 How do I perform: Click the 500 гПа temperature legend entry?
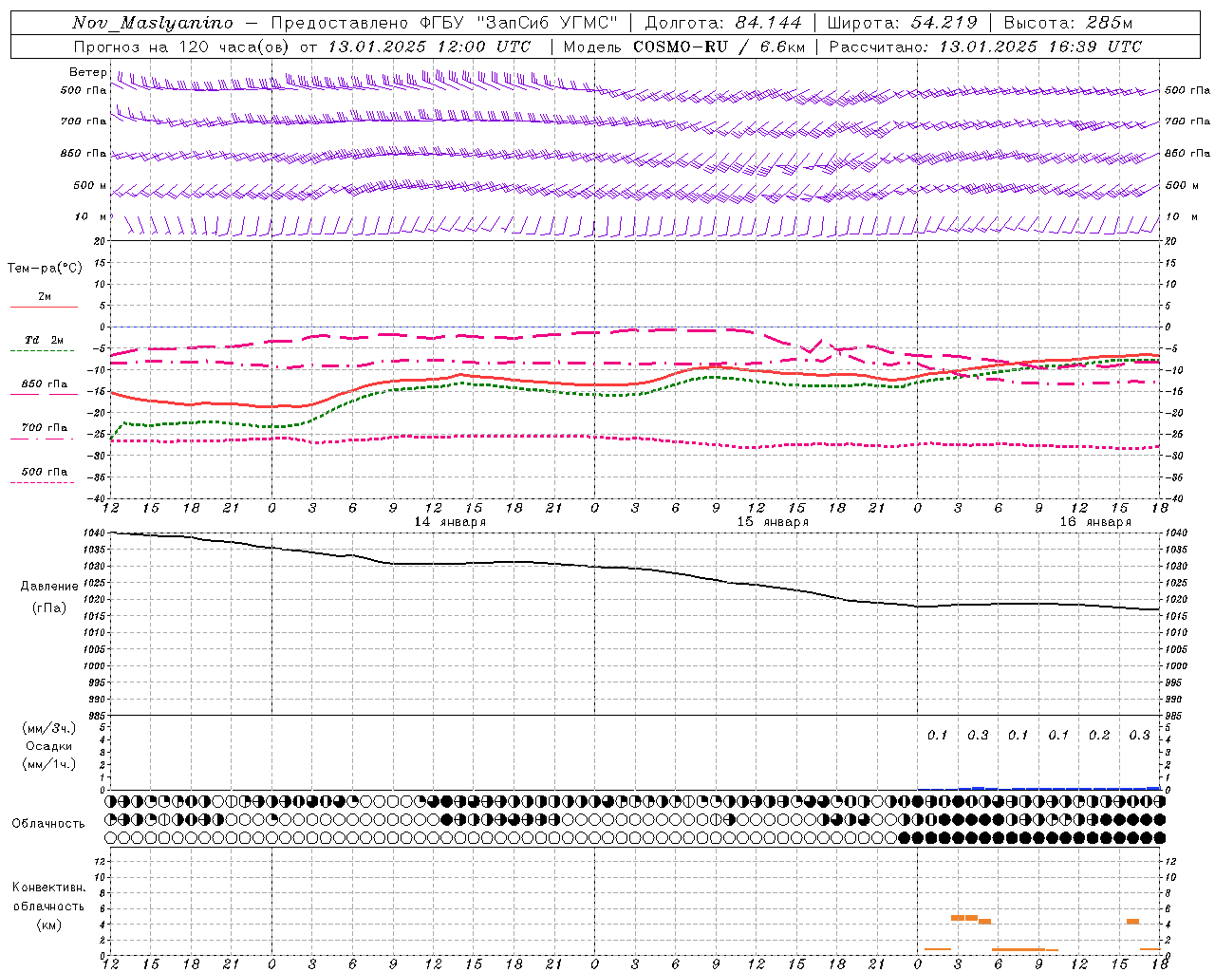[x=44, y=472]
